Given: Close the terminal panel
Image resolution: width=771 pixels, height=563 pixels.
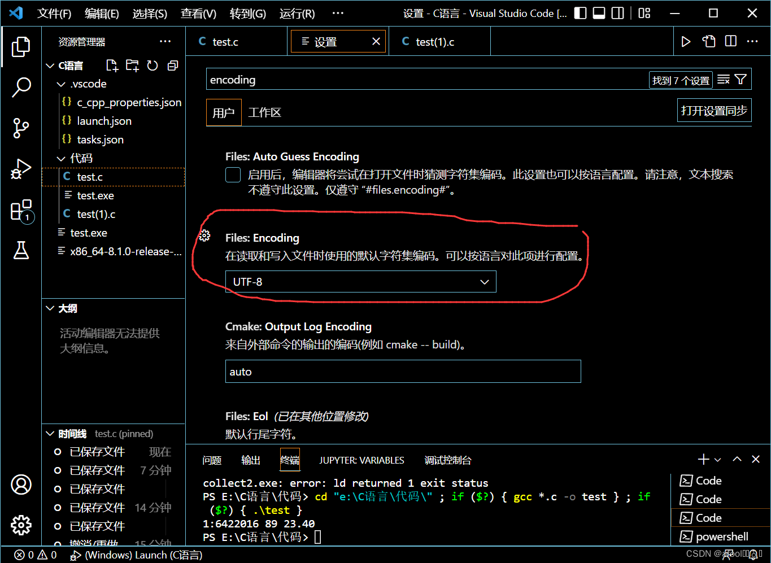Looking at the screenshot, I should tap(756, 459).
